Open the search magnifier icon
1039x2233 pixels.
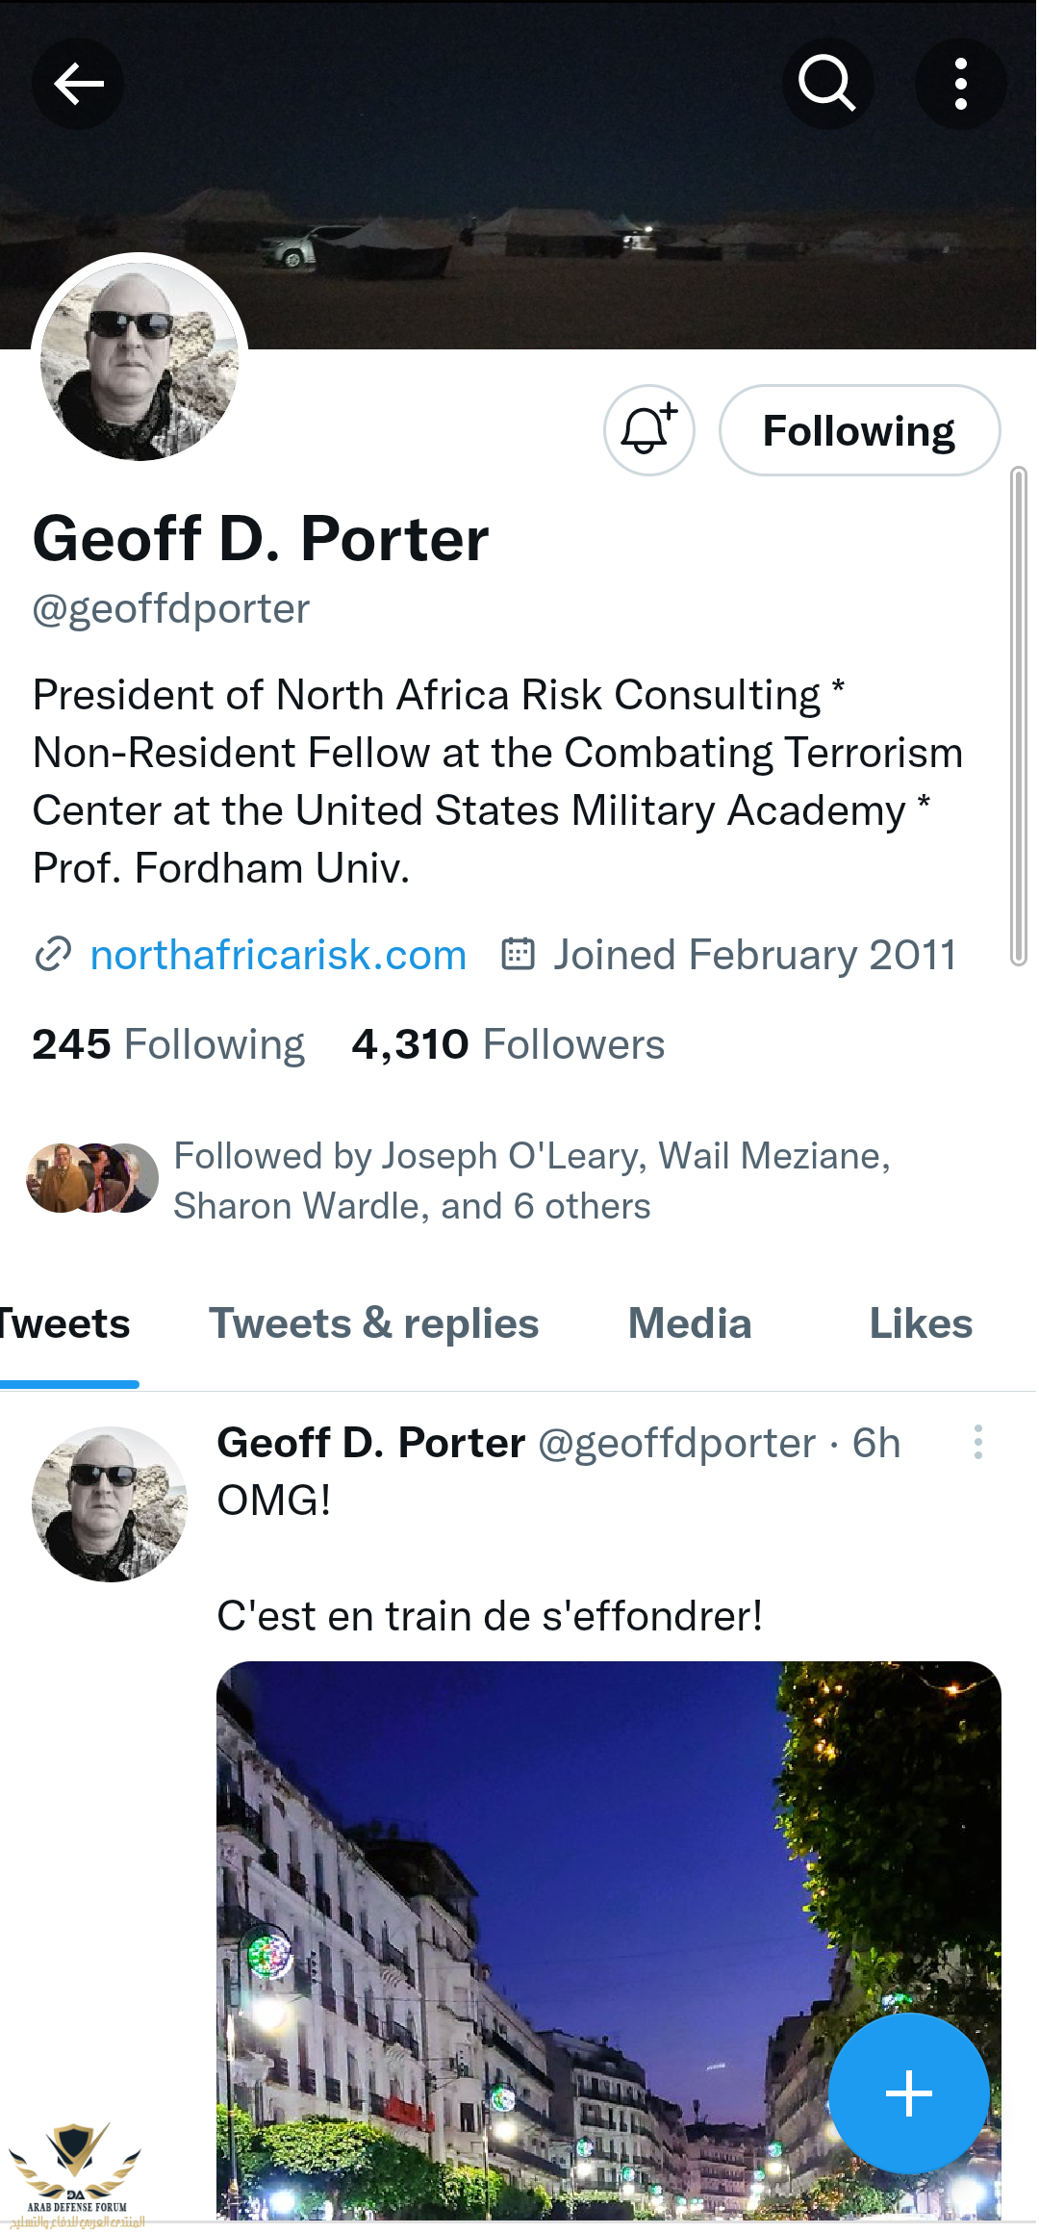tap(827, 84)
